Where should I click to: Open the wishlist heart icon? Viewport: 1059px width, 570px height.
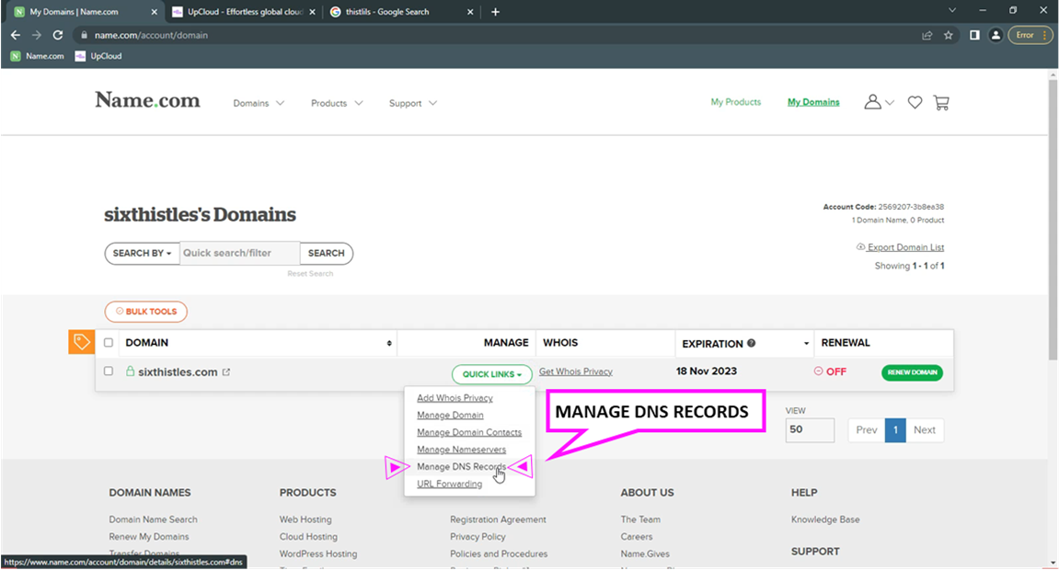click(915, 103)
